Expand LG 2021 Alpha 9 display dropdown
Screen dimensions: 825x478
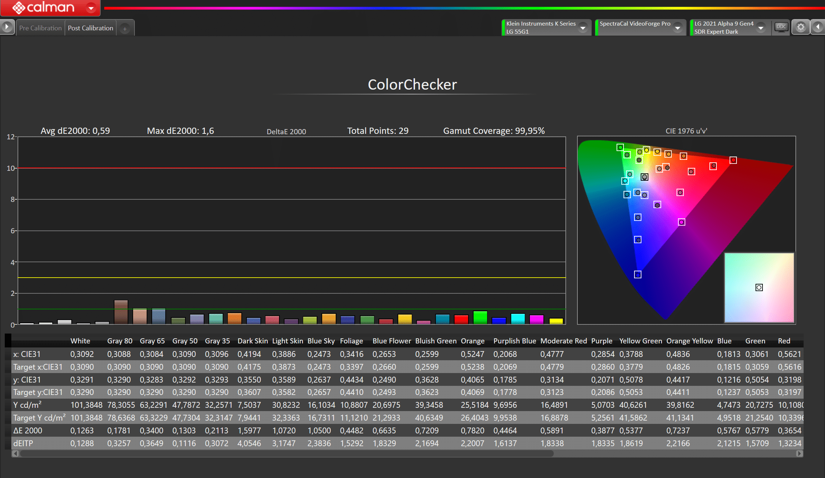tap(761, 28)
